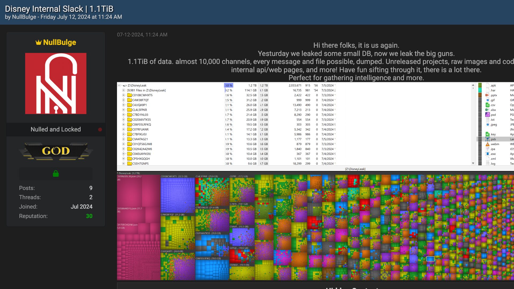Click the teal .har color swatch
The image size is (514, 289).
(x=480, y=90)
